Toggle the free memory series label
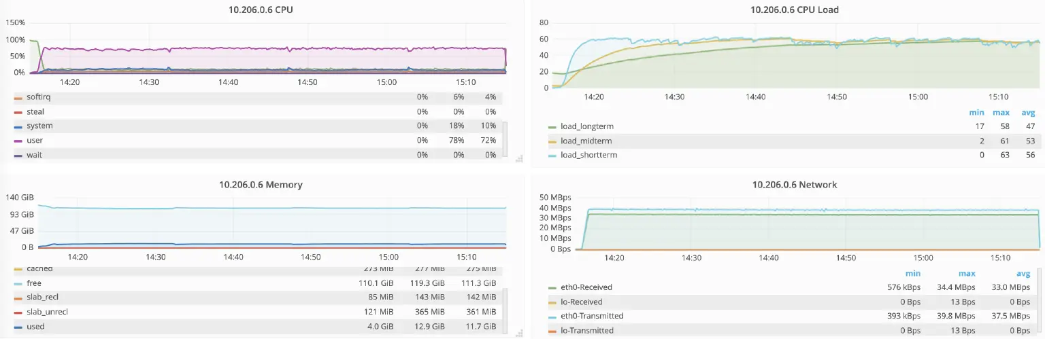The width and height of the screenshot is (1045, 339). tap(34, 283)
